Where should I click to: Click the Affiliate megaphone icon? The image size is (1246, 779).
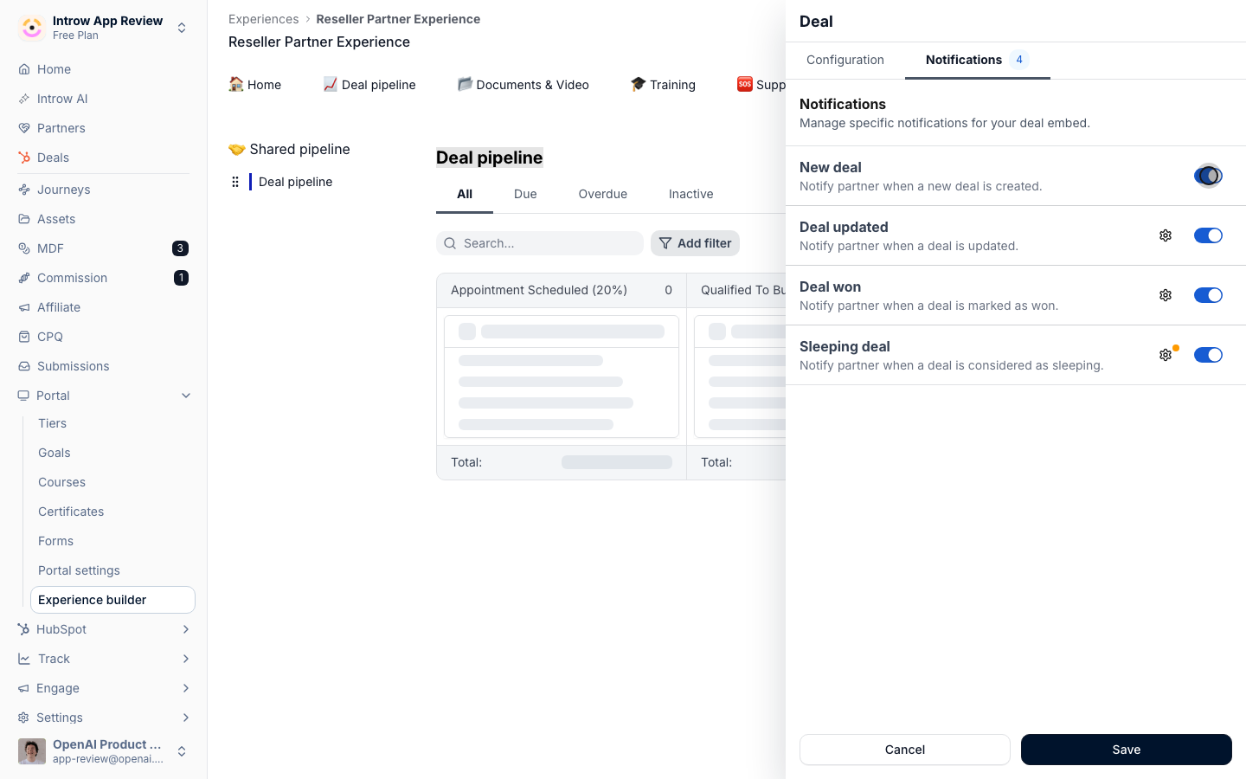(x=24, y=307)
